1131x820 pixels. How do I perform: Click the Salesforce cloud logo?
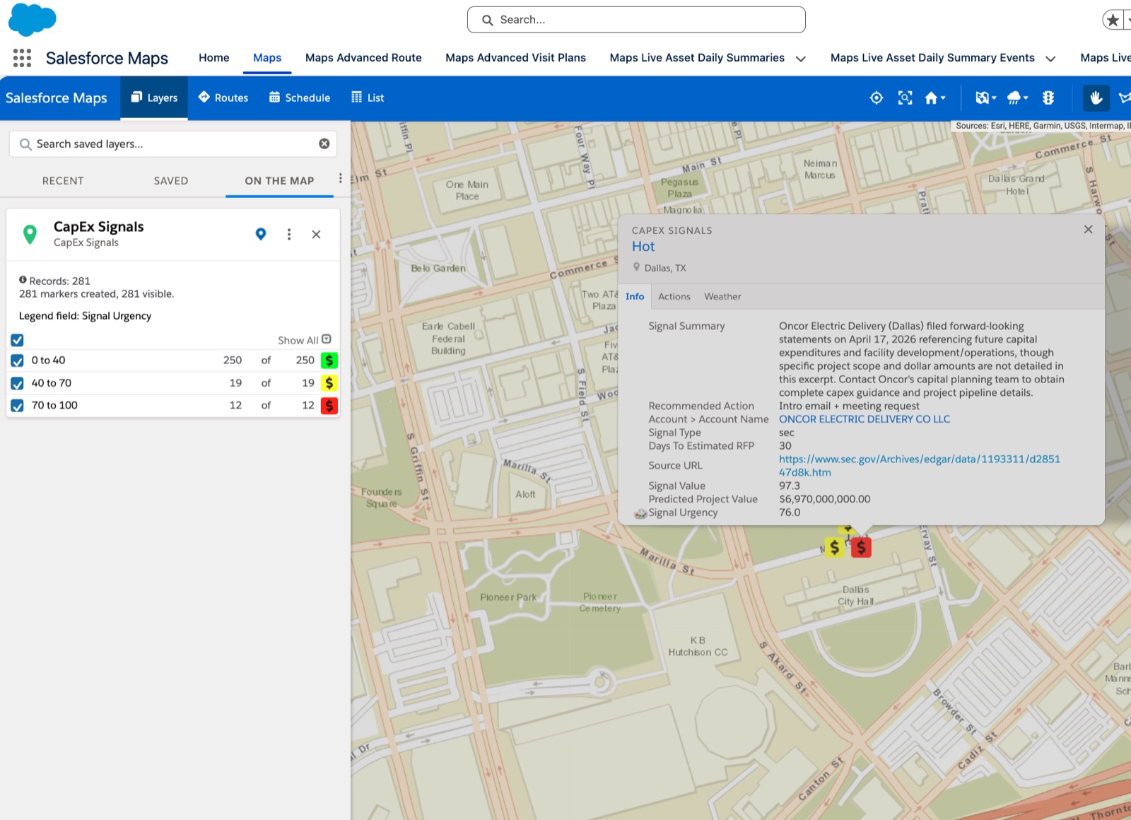[x=32, y=19]
